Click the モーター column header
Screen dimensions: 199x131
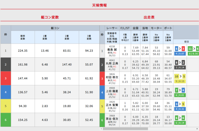pyautogui.click(x=156, y=28)
